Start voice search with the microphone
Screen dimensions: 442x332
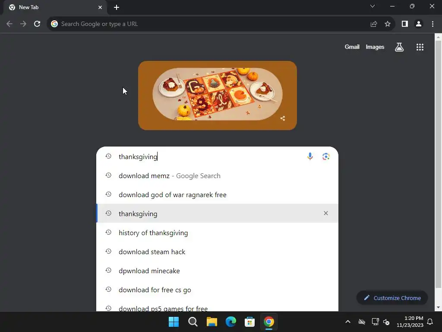click(x=310, y=156)
